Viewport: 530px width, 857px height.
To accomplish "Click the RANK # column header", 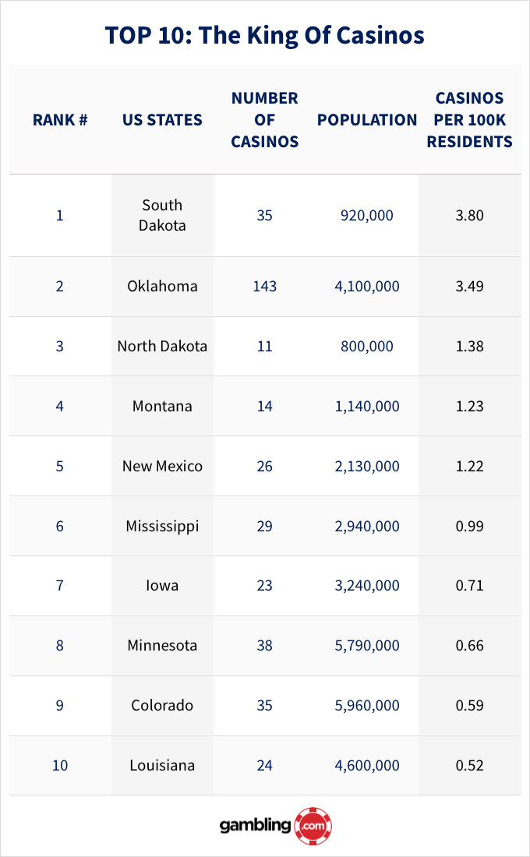I will click(59, 120).
